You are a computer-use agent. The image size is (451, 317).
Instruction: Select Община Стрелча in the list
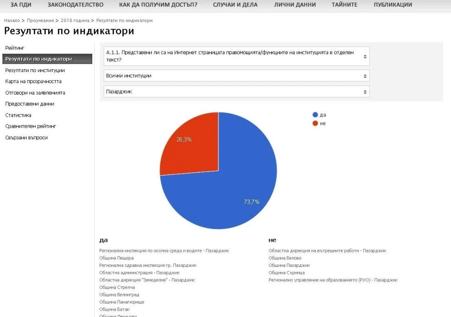coord(117,287)
